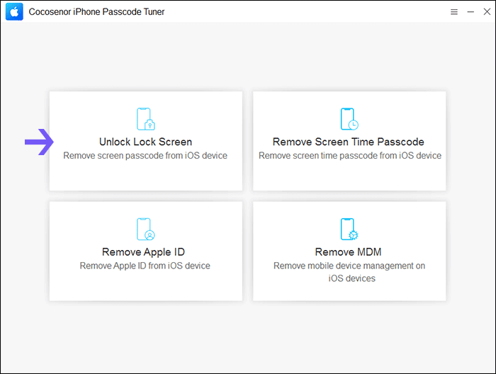Click 'Remove screen time passcode from iOS device' text
The width and height of the screenshot is (496, 374).
[350, 156]
